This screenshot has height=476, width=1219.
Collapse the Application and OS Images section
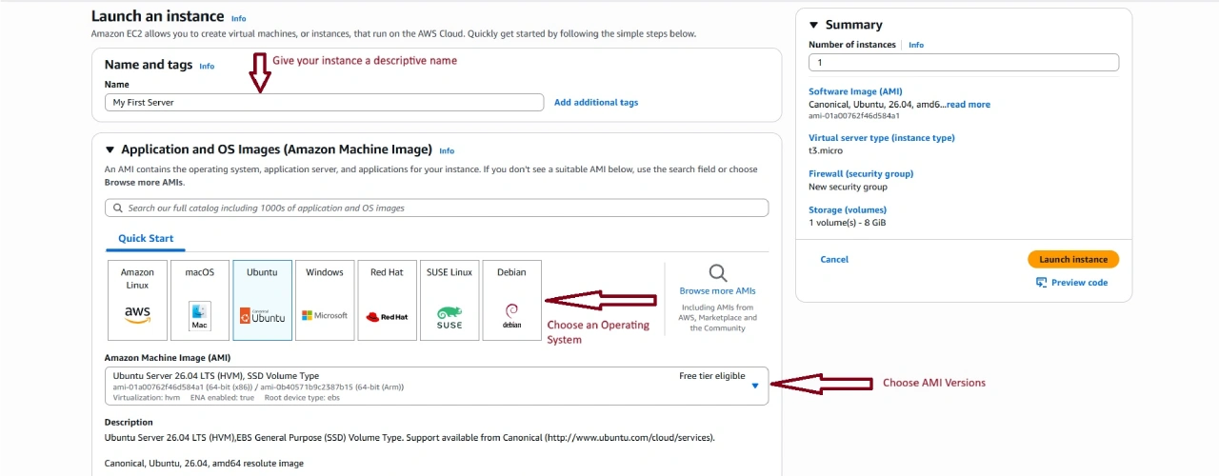(x=110, y=149)
